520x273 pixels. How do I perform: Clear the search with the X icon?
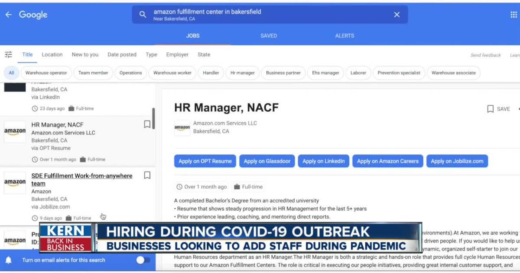(396, 15)
